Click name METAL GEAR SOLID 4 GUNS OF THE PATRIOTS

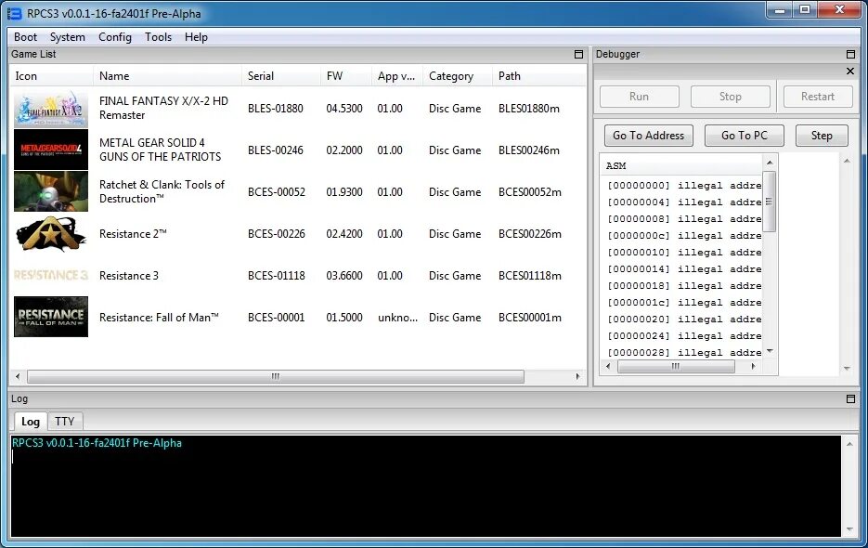pyautogui.click(x=160, y=150)
